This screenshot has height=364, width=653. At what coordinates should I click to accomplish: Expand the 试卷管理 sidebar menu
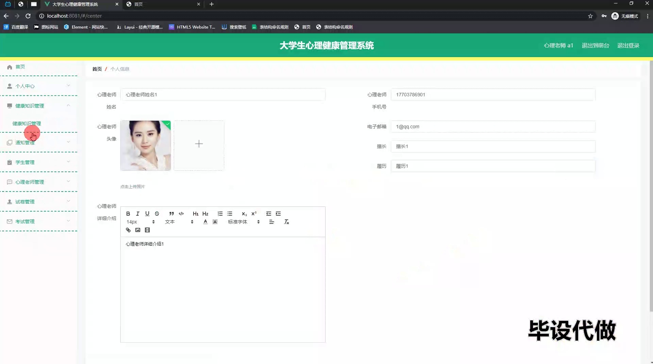39,202
